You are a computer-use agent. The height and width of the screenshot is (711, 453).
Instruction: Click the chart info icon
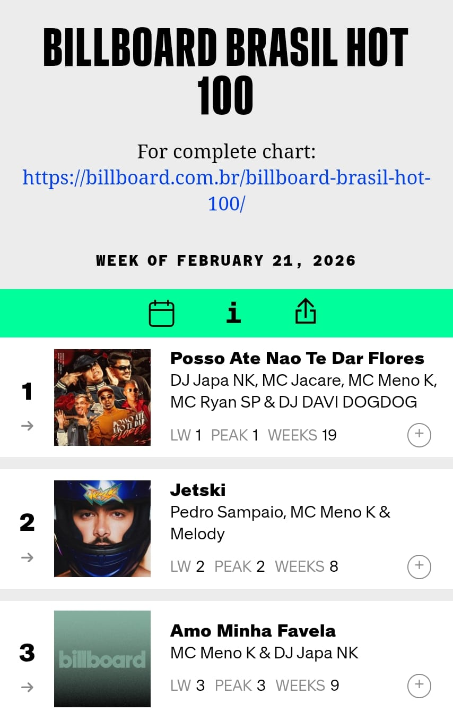pos(233,313)
